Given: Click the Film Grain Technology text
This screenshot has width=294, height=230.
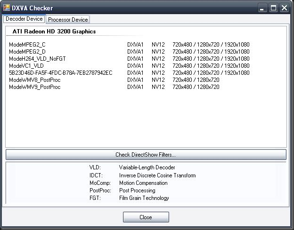Looking at the screenshot, I should click(144, 198).
